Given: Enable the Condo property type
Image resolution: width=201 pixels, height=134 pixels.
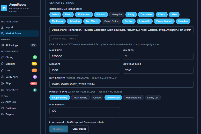Looking at the screenshot, I should click(97, 98).
